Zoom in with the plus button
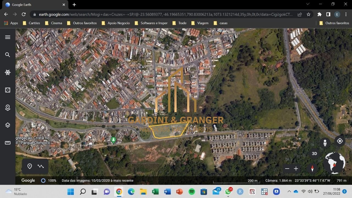This screenshot has height=198, width=352. (296, 169)
